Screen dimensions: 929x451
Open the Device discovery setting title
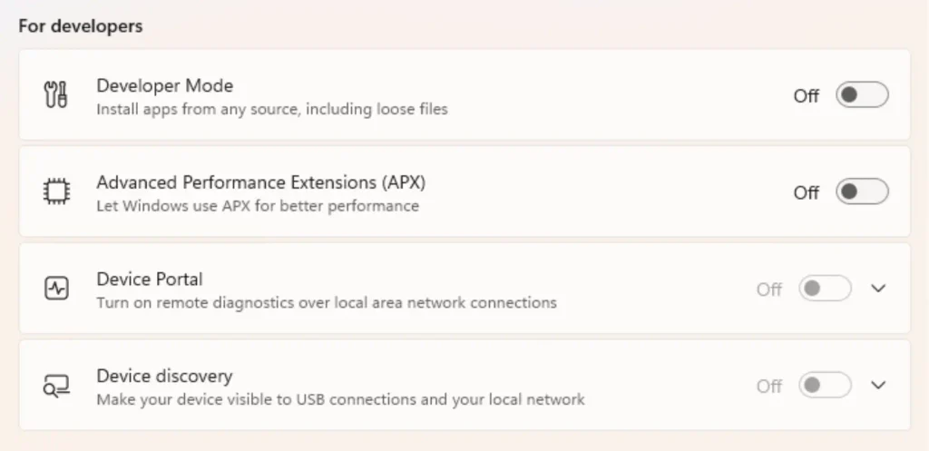(x=164, y=377)
